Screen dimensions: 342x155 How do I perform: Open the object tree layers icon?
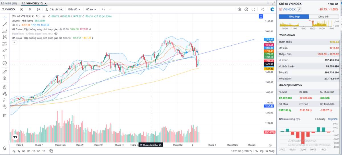[x=5, y=148]
